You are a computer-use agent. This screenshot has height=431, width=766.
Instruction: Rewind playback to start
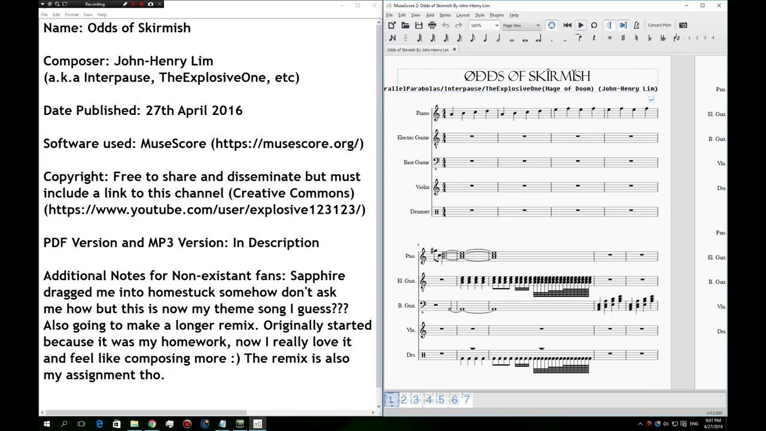pos(567,25)
